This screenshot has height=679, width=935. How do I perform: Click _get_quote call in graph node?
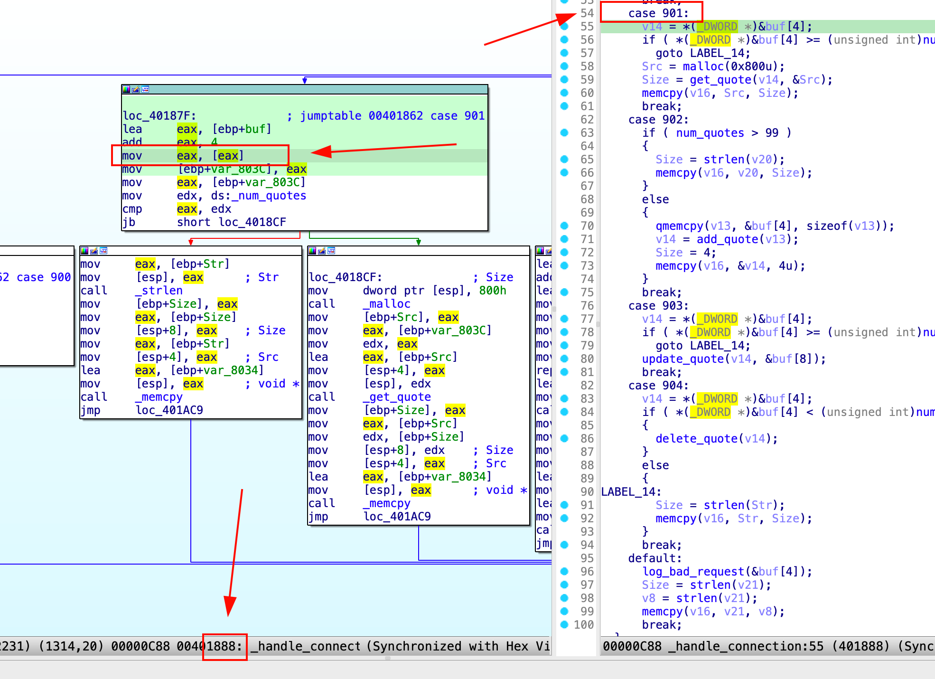(x=397, y=397)
